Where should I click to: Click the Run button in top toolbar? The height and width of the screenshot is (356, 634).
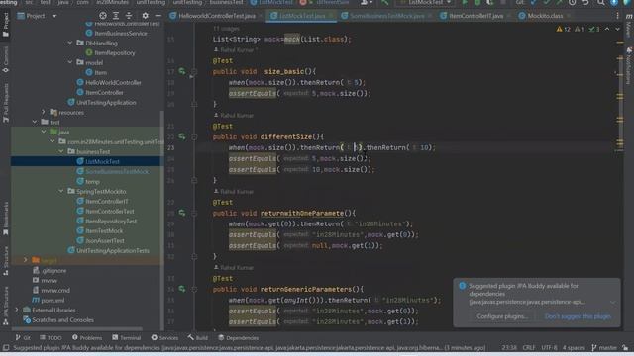pyautogui.click(x=465, y=2)
